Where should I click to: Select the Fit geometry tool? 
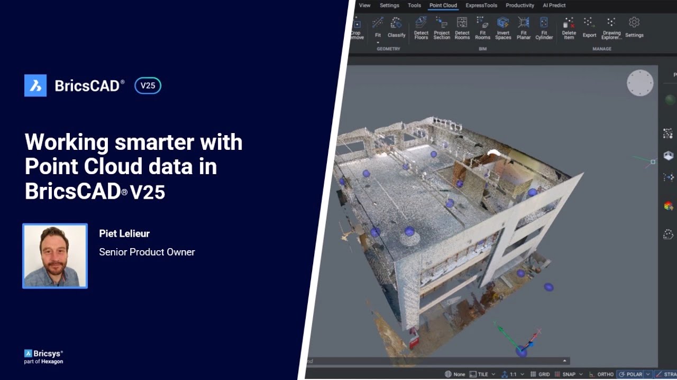pyautogui.click(x=378, y=27)
